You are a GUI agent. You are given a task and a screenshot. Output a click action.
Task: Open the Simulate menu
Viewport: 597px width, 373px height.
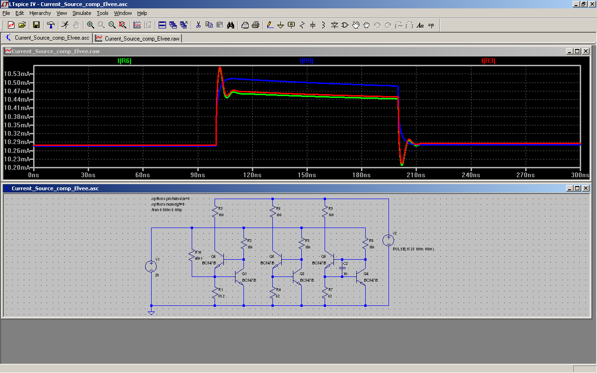[x=82, y=13]
